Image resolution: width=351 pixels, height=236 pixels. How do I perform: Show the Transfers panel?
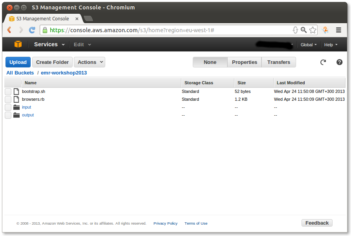[278, 62]
